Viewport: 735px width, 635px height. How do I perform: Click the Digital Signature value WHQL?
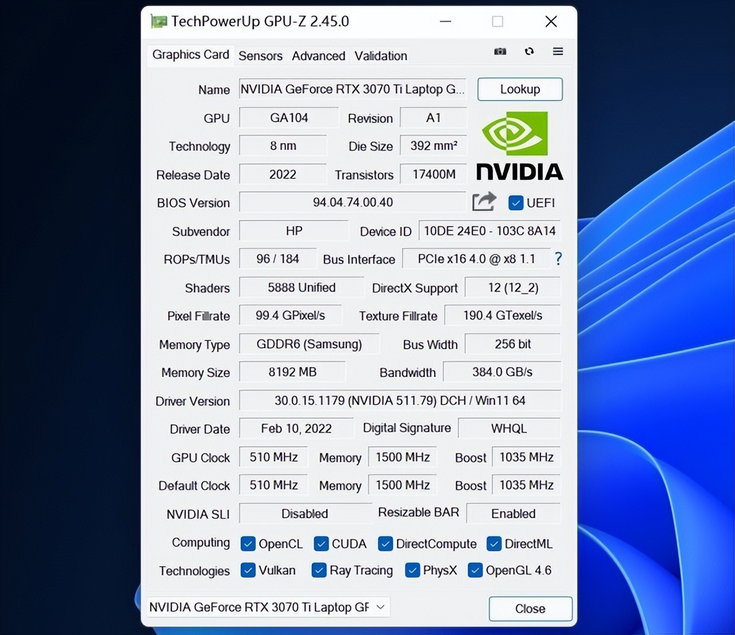pos(509,428)
